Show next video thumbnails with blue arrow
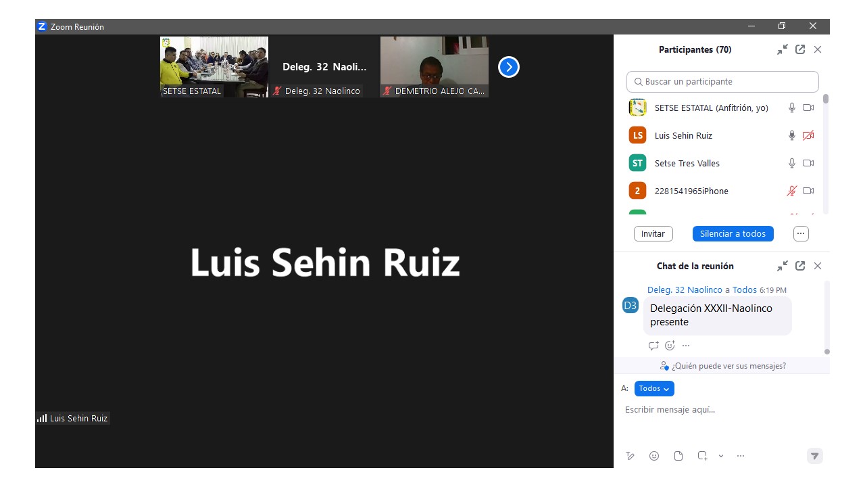The image size is (865, 487). tap(508, 67)
